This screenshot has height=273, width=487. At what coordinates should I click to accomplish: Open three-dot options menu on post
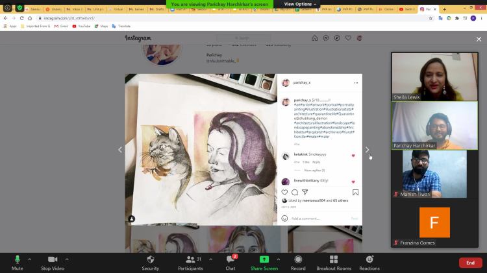355,83
